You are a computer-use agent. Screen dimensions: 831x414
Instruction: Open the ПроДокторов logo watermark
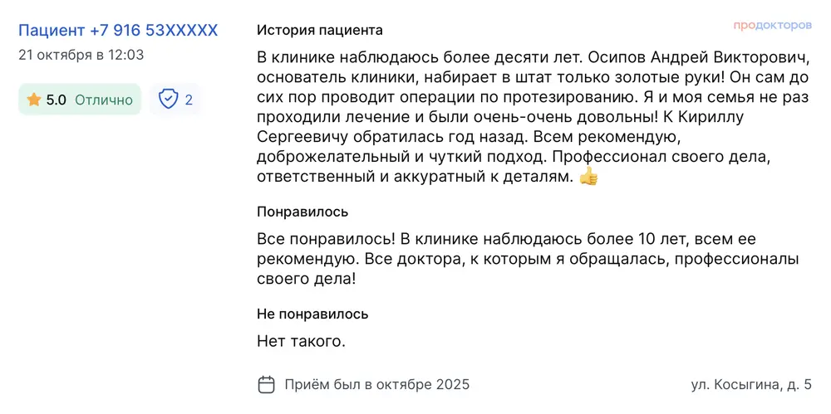click(772, 26)
